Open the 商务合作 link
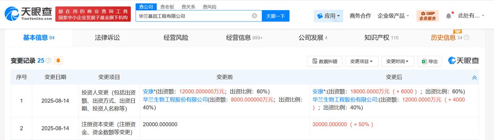 tap(360, 16)
